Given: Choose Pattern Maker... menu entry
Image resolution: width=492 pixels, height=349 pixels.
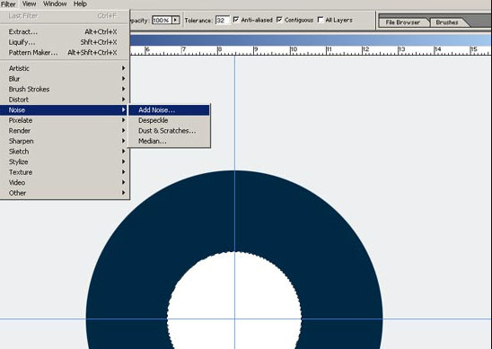Looking at the screenshot, I should click(65, 52).
